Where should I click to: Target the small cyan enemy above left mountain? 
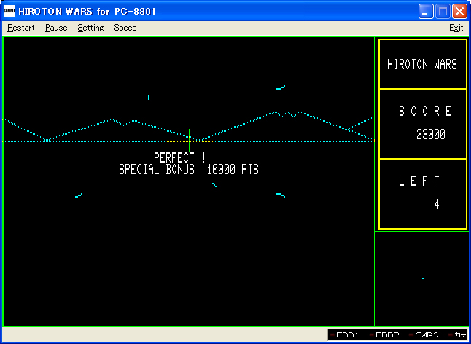click(x=149, y=97)
